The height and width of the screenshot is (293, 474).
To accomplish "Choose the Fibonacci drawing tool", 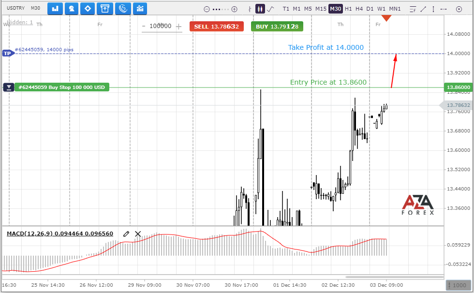I will (413, 9).
